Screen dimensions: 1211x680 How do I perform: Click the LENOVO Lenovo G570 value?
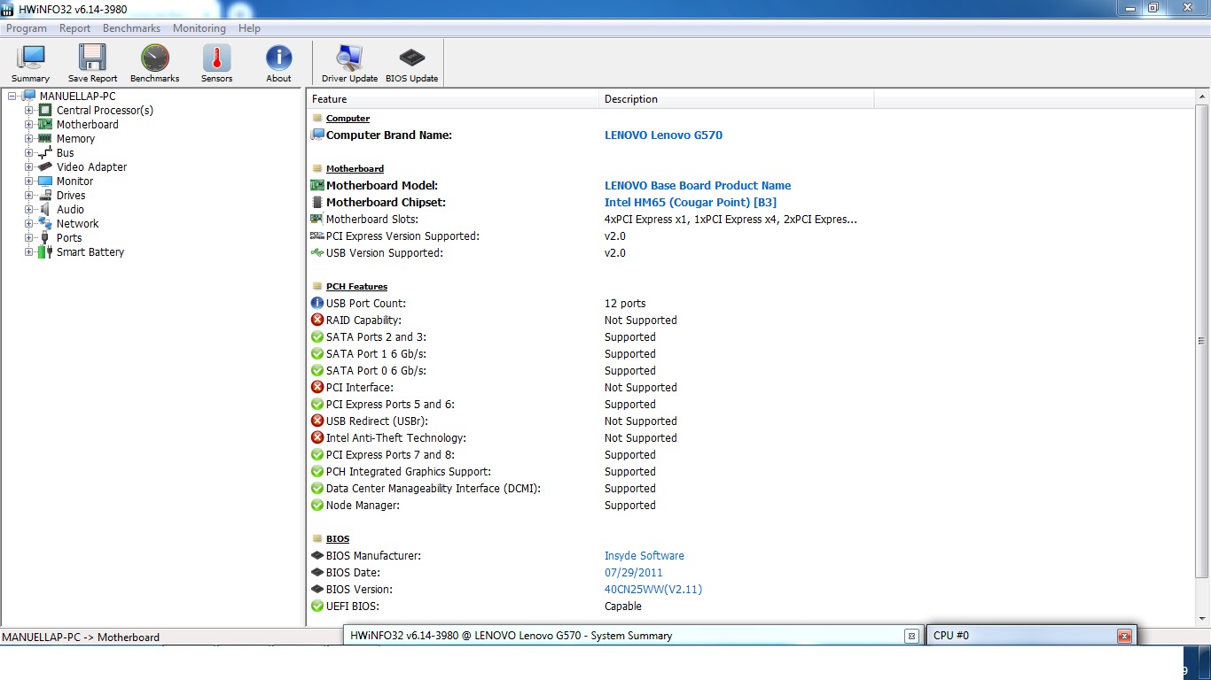click(663, 135)
